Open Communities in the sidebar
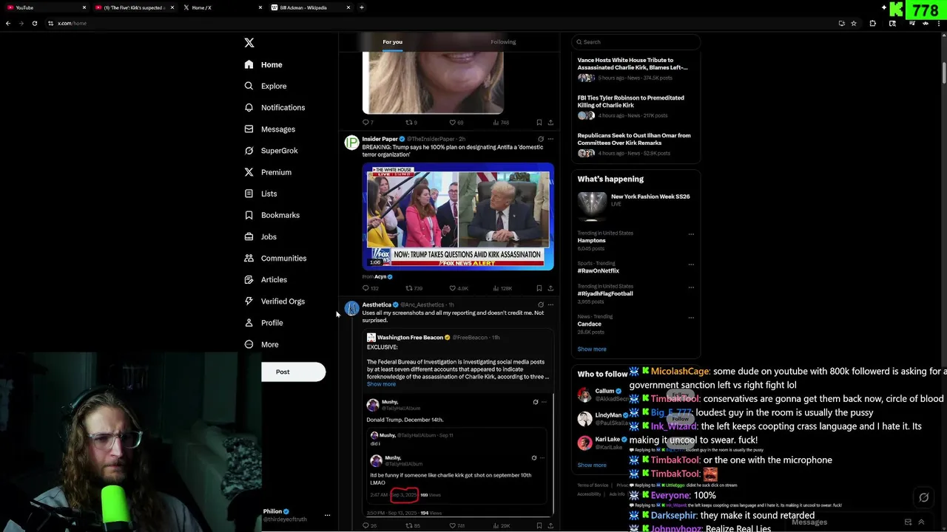The height and width of the screenshot is (532, 947). (275, 258)
